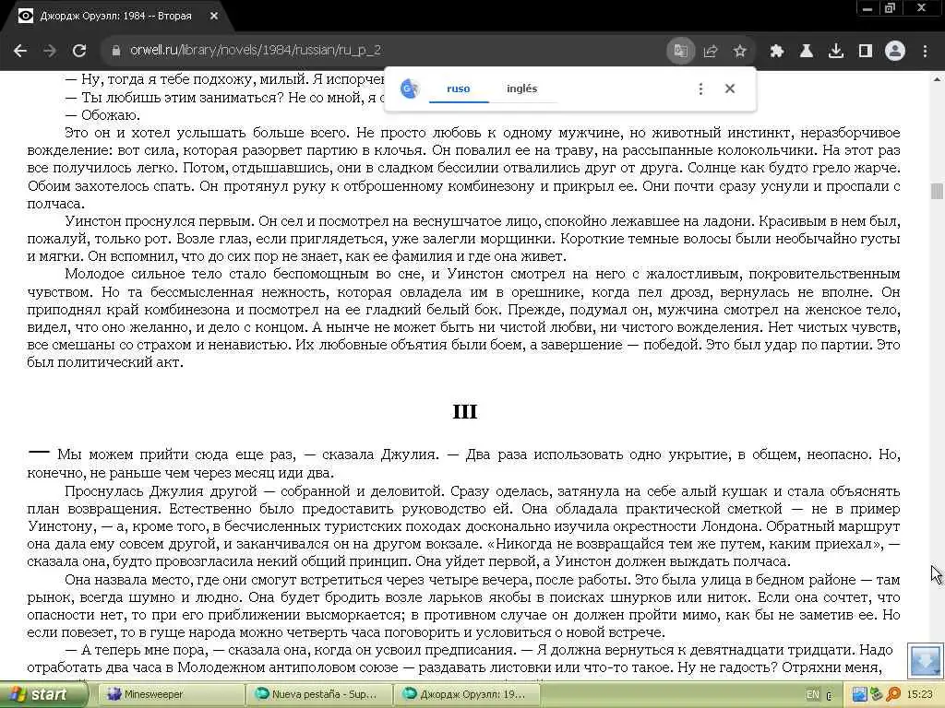945x708 pixels.
Task: Click chapter heading 'III'
Action: [x=465, y=412]
